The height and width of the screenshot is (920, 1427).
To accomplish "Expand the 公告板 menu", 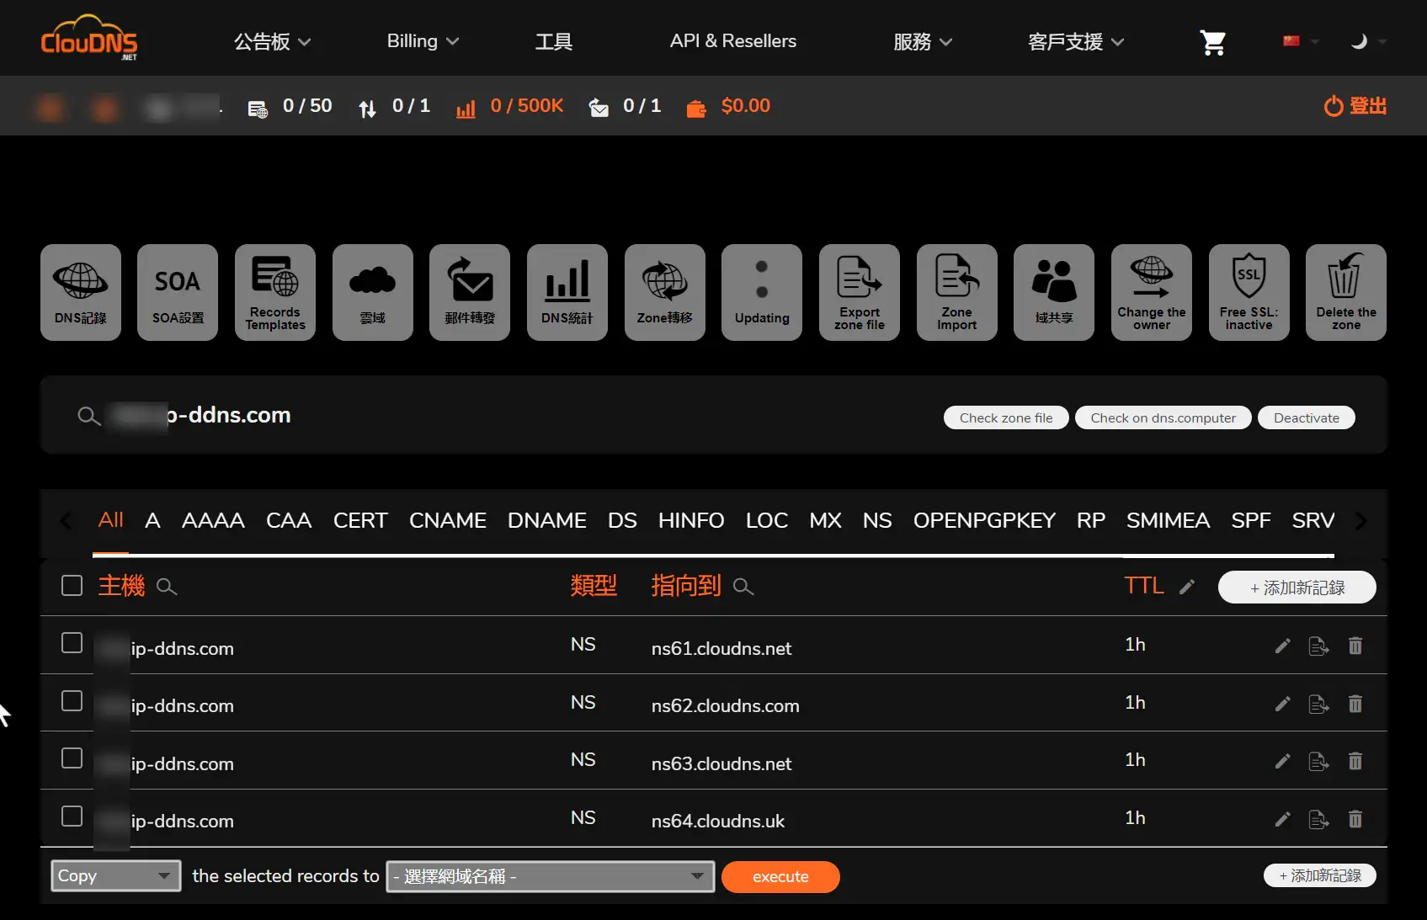I will (272, 41).
